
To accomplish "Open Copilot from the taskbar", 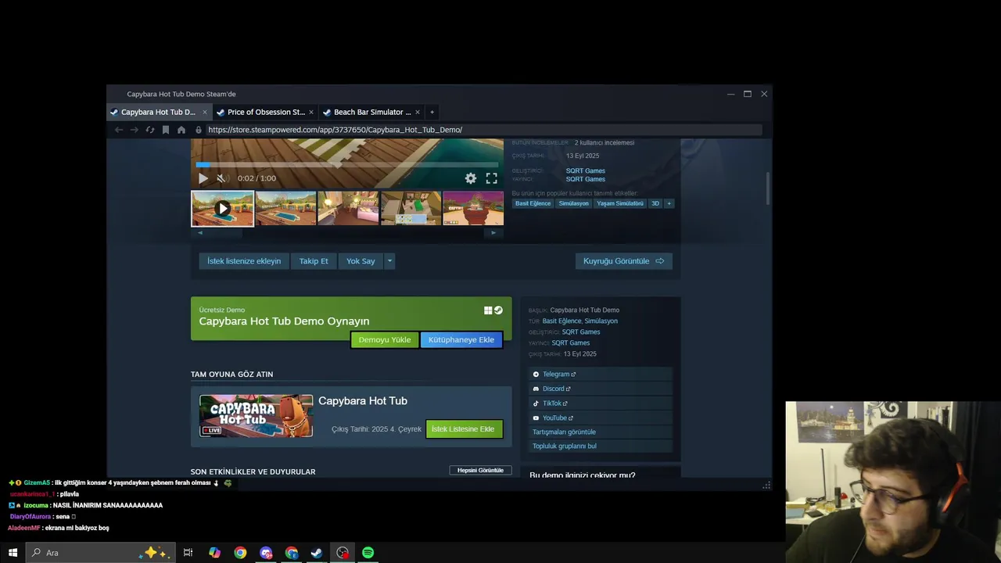I will (x=214, y=553).
